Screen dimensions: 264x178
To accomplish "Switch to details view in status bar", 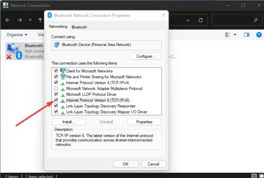I will 254,176.
